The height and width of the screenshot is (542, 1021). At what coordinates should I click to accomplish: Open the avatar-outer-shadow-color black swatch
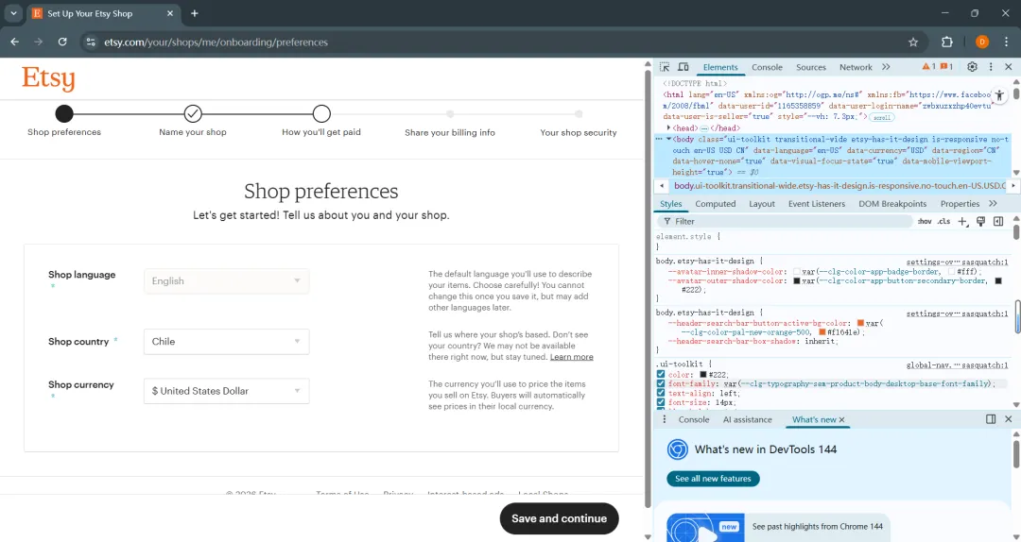(796, 281)
